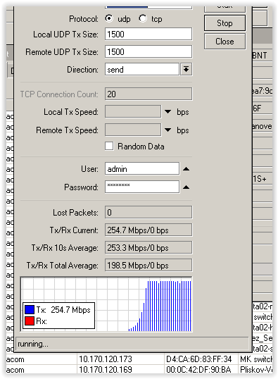The width and height of the screenshot is (278, 379).
Task: Expand the Local Tx Speed arrow
Action: point(168,112)
